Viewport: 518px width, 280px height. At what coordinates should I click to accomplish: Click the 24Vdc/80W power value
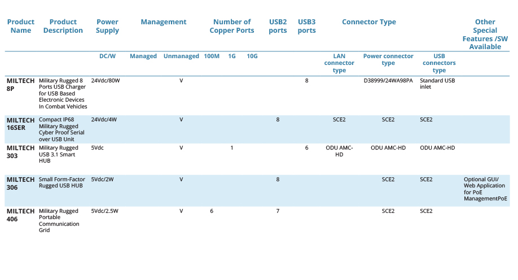pos(106,81)
